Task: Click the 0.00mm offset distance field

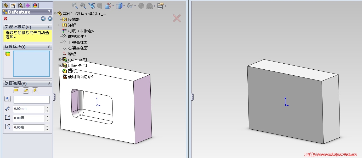Action: coord(29,109)
